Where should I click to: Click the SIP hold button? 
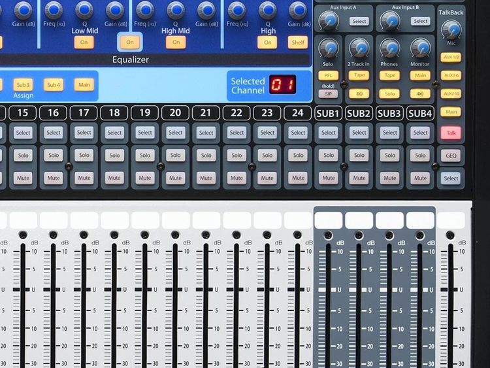(x=328, y=93)
